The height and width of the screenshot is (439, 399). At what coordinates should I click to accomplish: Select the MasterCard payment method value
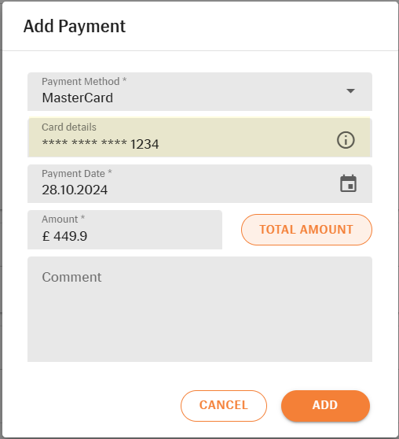tap(78, 98)
